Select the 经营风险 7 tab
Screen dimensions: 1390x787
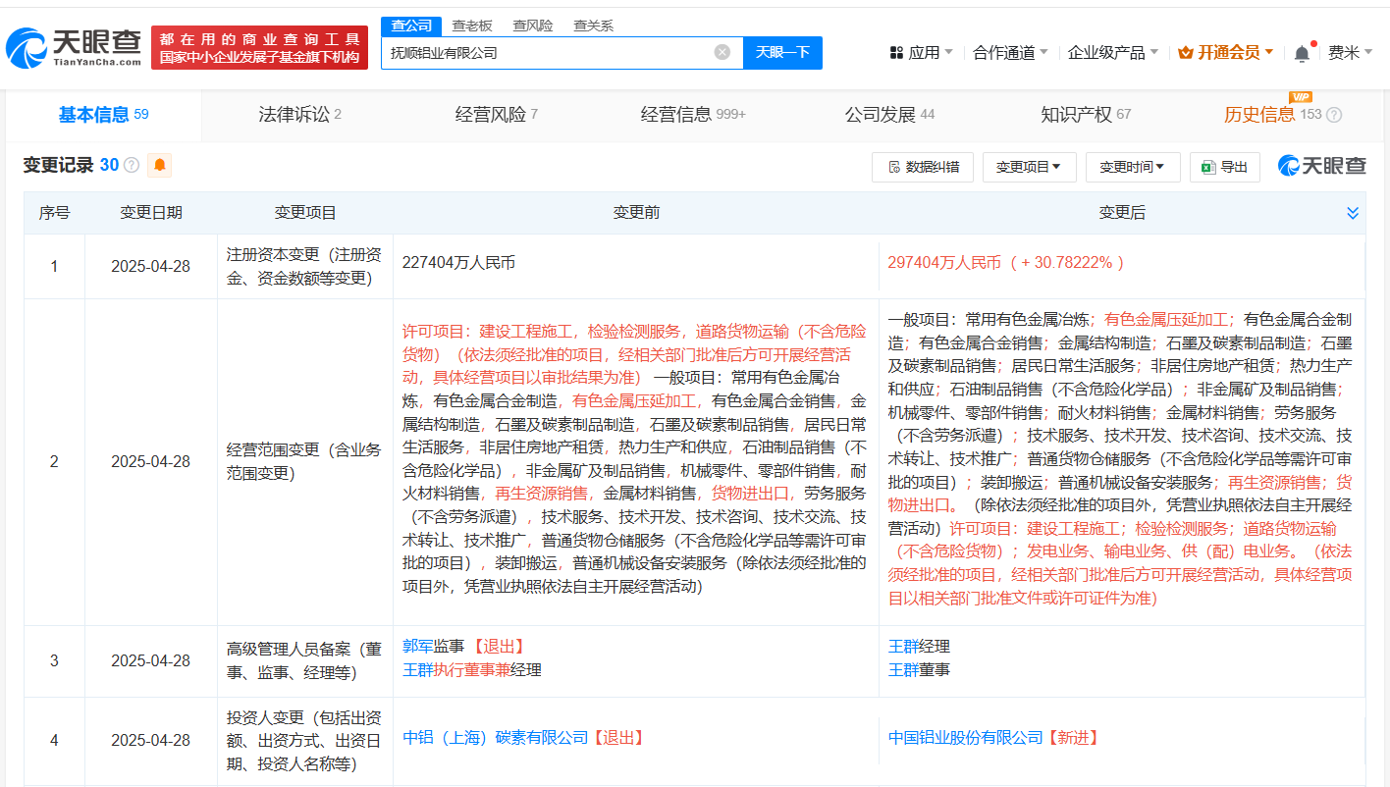tap(496, 115)
